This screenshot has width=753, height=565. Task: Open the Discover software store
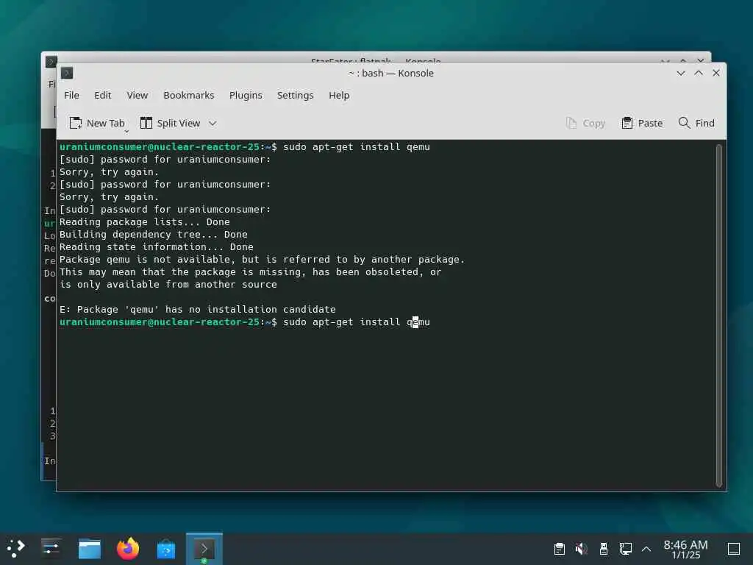coord(166,549)
